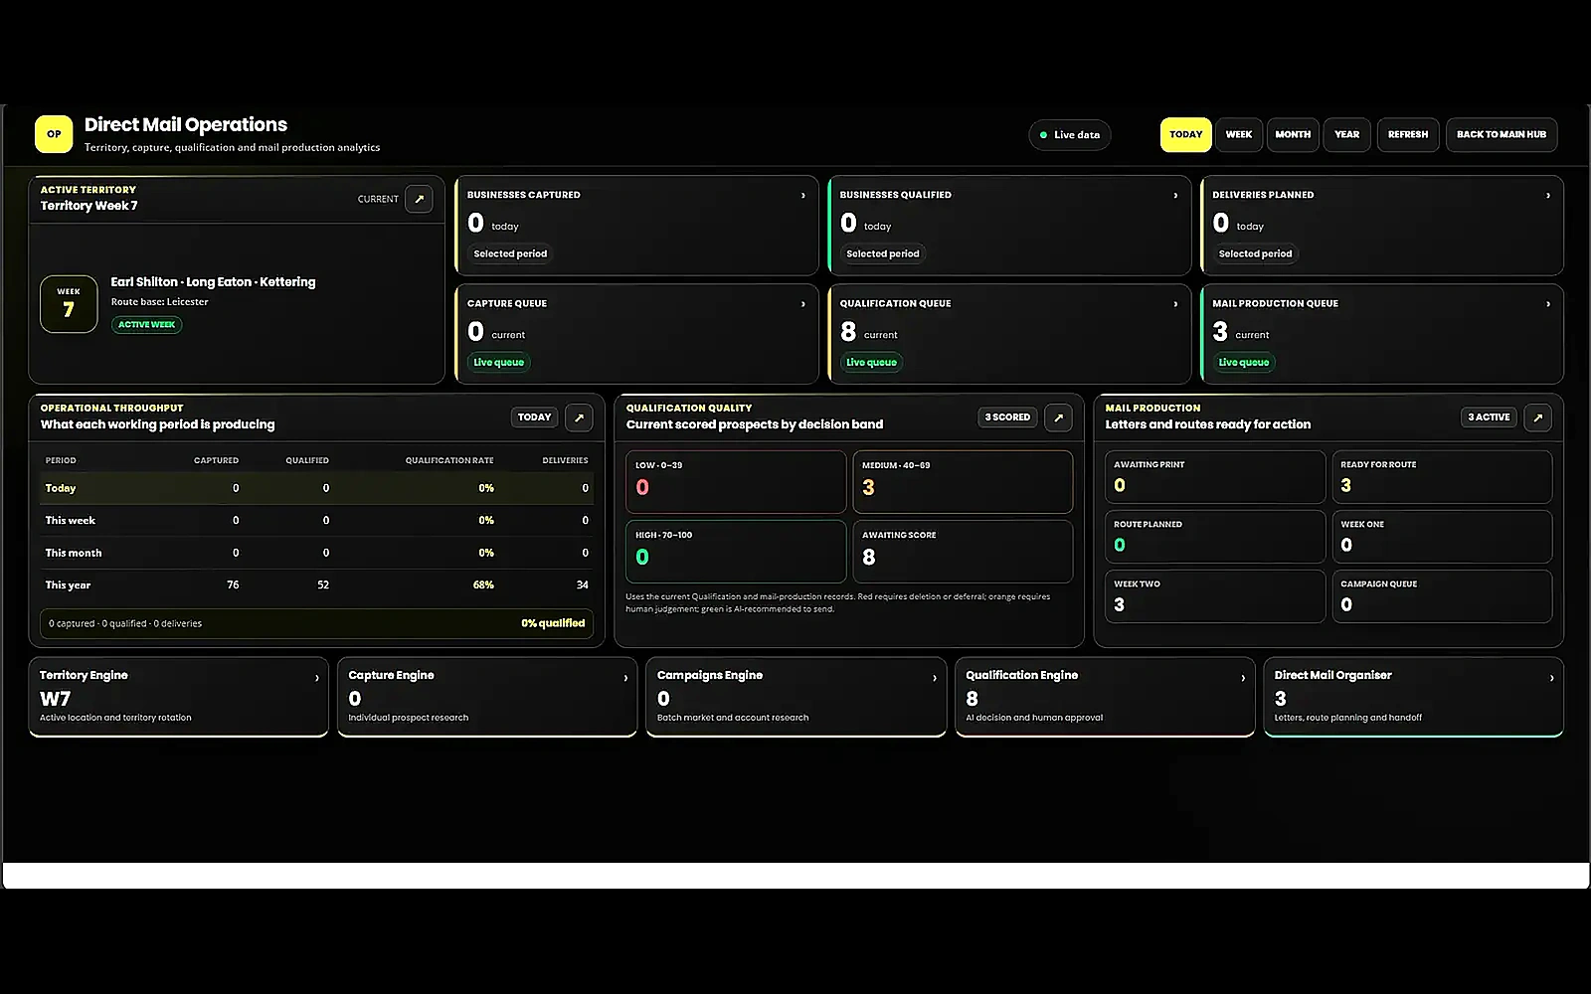
Task: Click the yellow OP logo badge
Action: pos(54,134)
